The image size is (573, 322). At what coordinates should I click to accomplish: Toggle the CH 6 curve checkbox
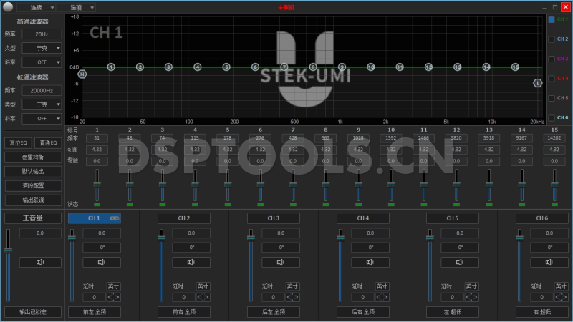552,118
